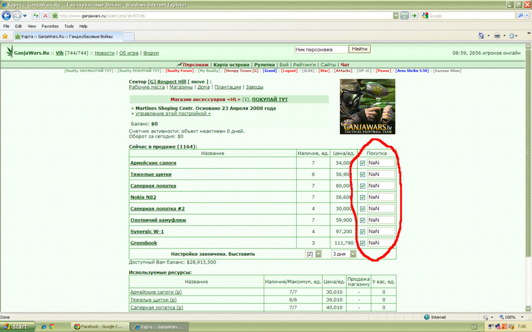Click the site favicon in address bar

[x=55, y=15]
